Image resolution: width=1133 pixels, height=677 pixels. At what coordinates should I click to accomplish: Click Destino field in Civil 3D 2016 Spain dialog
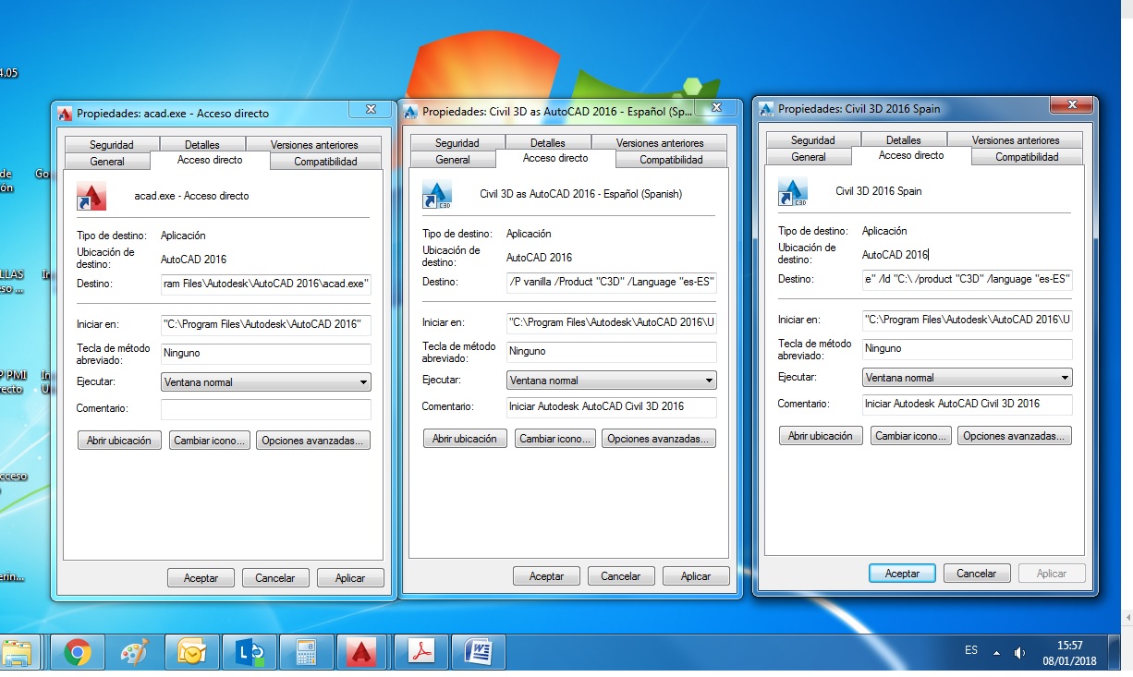968,279
